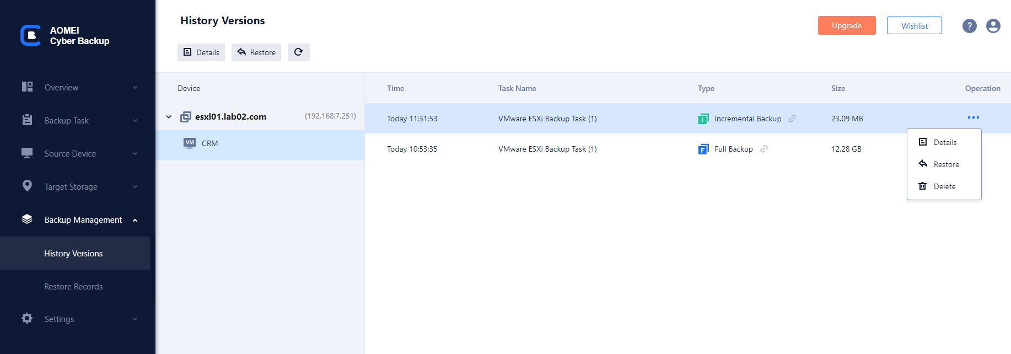Click the VM icon next to CRM
Image resolution: width=1011 pixels, height=354 pixels.
click(190, 143)
